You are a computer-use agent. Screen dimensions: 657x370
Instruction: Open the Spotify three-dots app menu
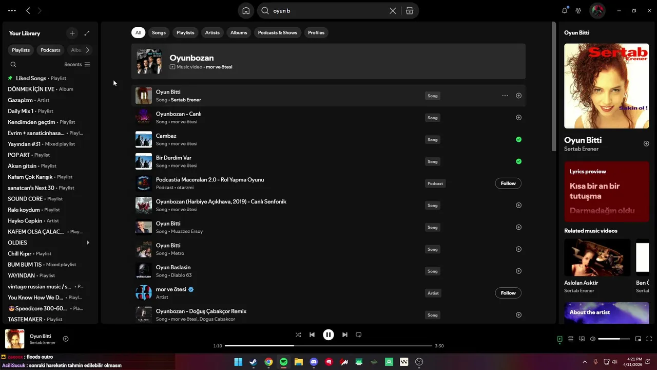pos(12,10)
